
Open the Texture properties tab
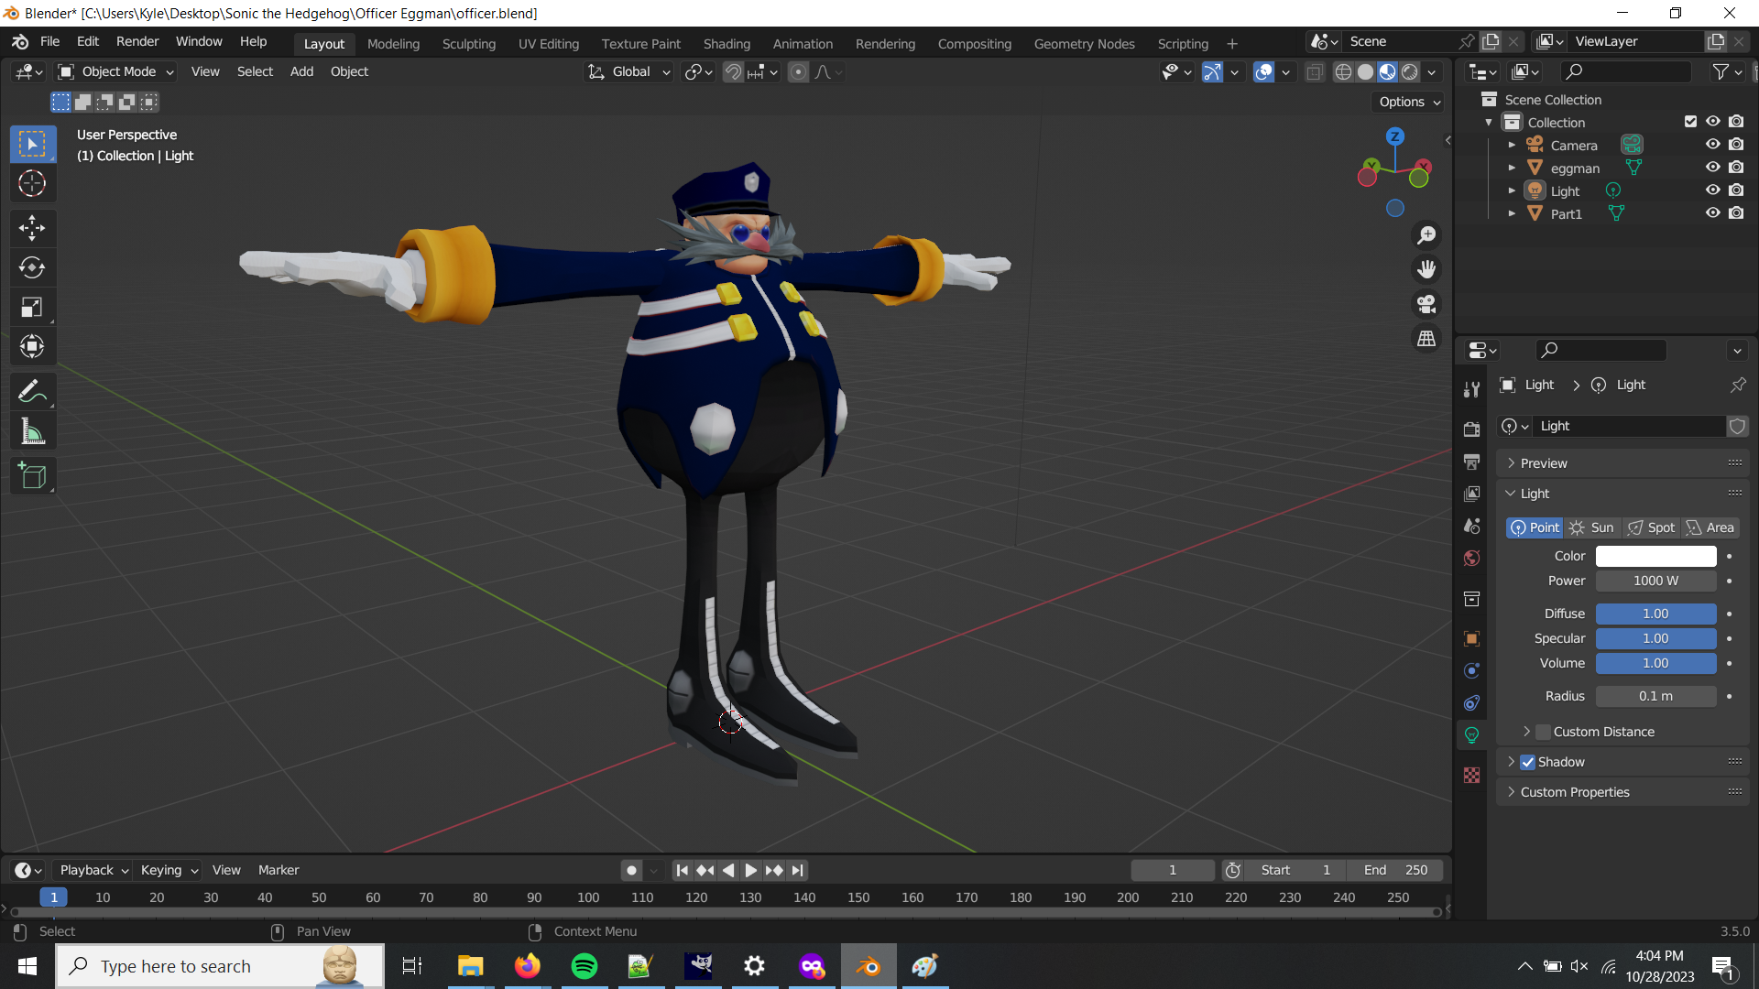pos(1471,776)
